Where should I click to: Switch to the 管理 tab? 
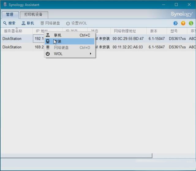pyautogui.click(x=10, y=15)
